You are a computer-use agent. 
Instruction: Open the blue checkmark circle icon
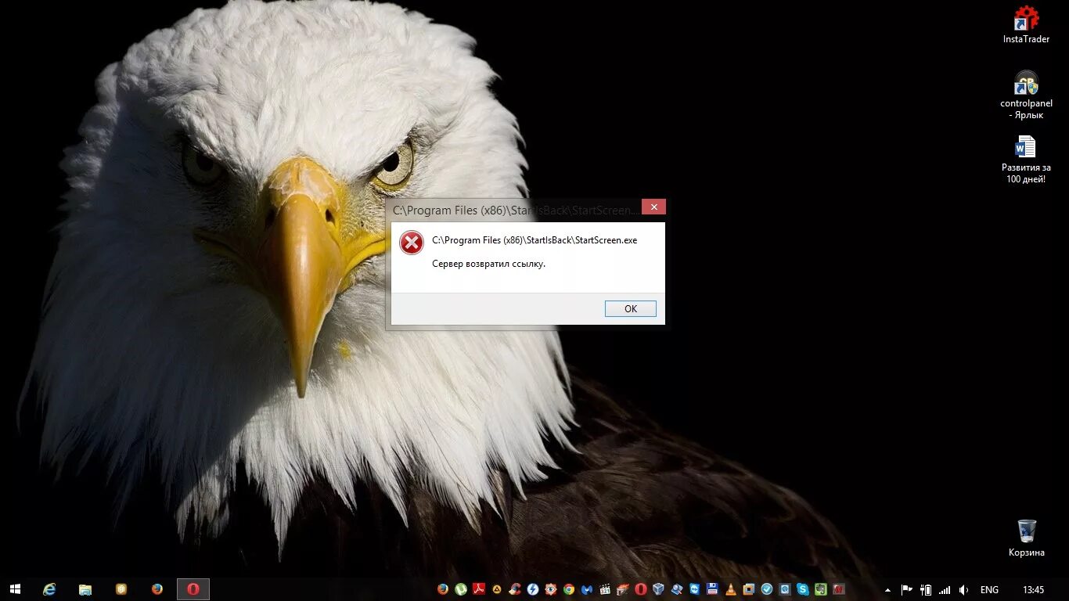pyautogui.click(x=767, y=589)
